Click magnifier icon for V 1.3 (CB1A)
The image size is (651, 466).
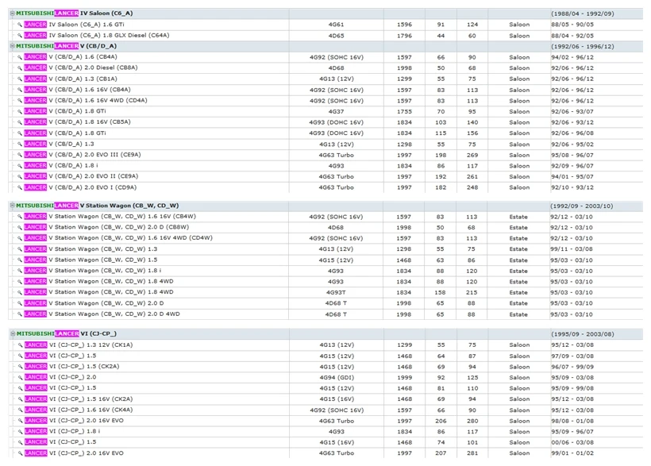[20, 79]
